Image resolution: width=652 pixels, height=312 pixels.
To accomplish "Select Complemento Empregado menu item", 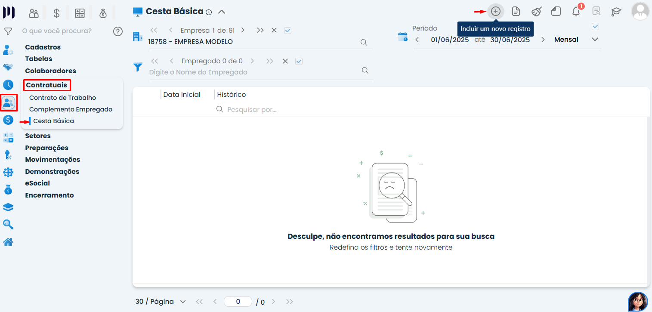I will pyautogui.click(x=71, y=109).
